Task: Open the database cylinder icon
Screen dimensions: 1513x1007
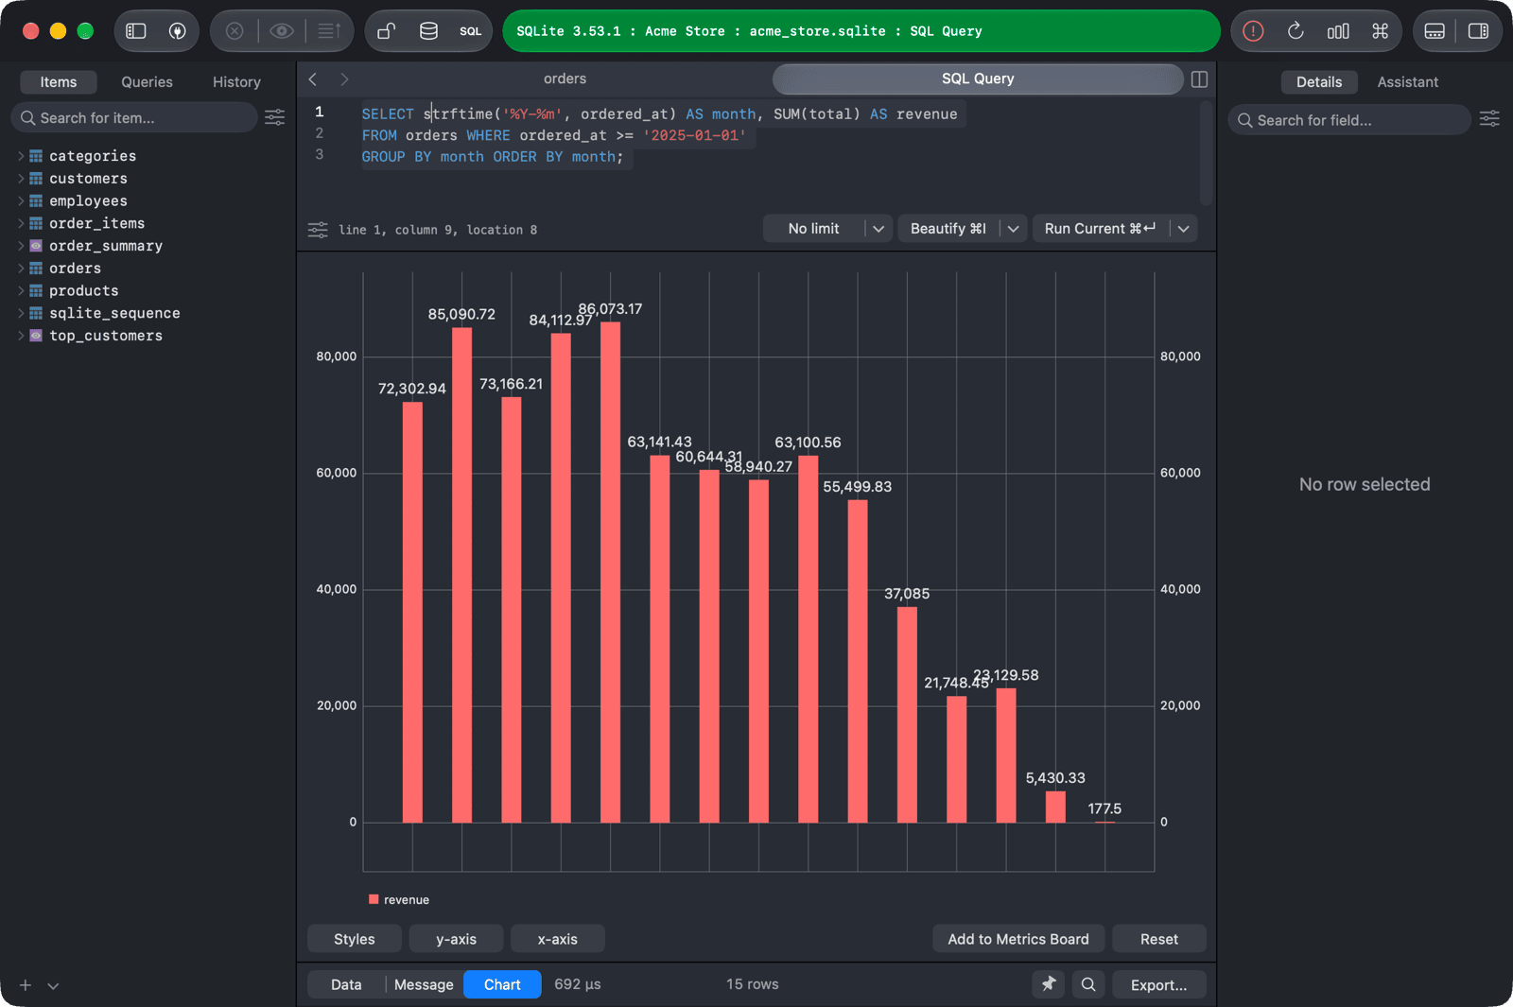Action: (x=428, y=31)
